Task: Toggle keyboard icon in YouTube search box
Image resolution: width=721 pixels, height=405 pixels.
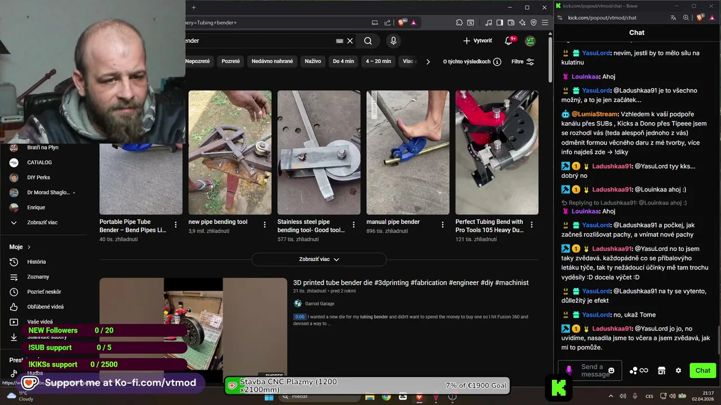Action: (x=340, y=41)
